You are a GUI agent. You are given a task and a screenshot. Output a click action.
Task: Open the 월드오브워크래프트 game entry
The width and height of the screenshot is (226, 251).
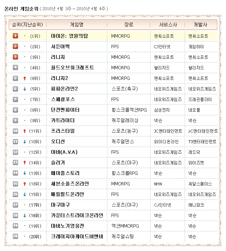(x=72, y=67)
